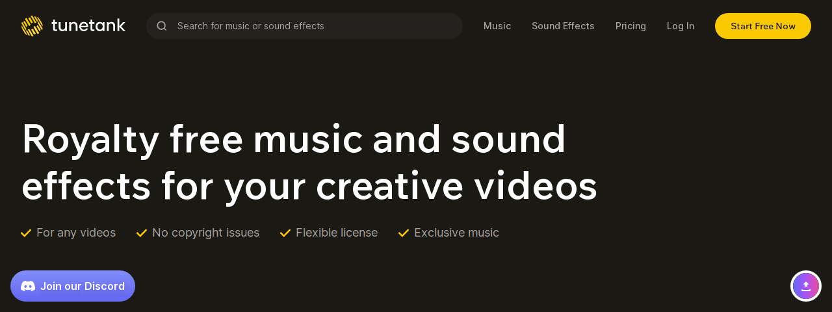Select the No copyright issues text
This screenshot has width=832, height=312.
click(x=205, y=233)
